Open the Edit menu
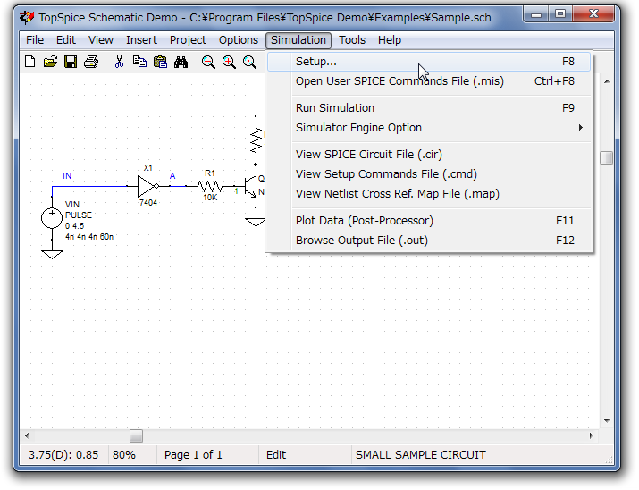The width and height of the screenshot is (639, 490). pos(66,40)
